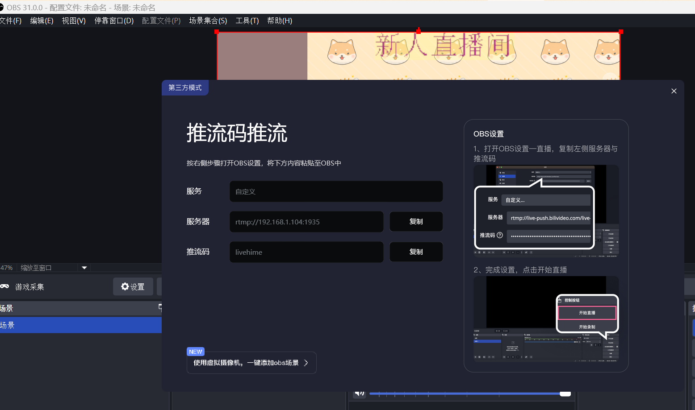Copy the 推流码 livehime key
This screenshot has width=695, height=410.
(x=416, y=252)
